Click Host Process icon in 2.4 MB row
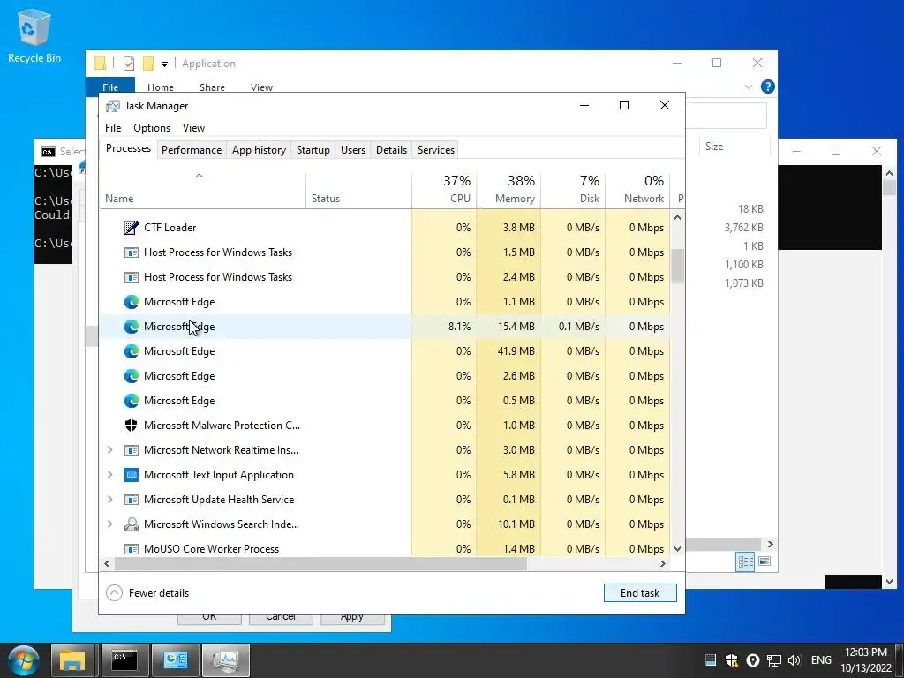The width and height of the screenshot is (904, 678). click(132, 277)
